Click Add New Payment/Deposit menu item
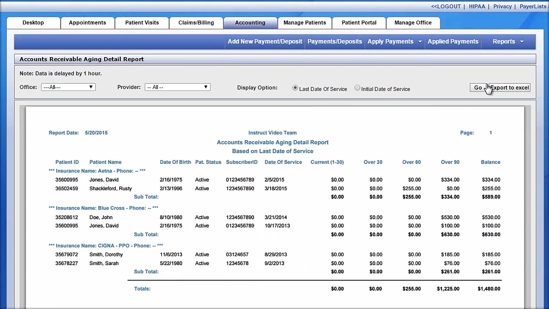Viewport: 549px width, 309px height. [x=265, y=42]
